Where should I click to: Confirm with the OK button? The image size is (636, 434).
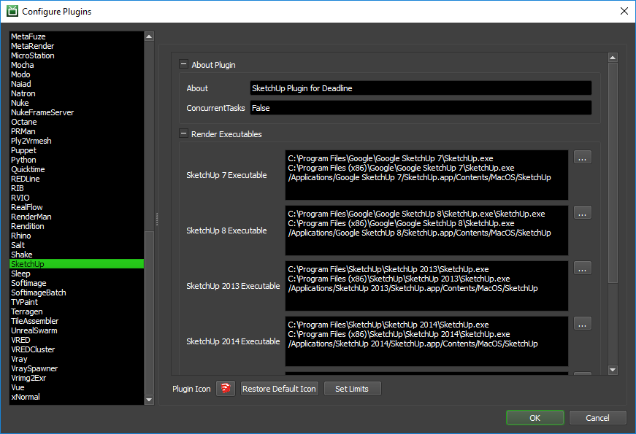coord(535,418)
